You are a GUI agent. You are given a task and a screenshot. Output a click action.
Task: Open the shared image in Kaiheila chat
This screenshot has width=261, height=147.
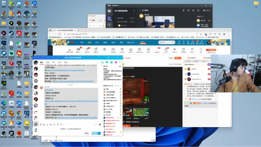pos(160,22)
